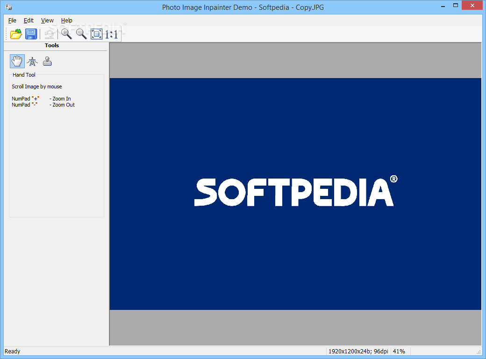
Task: Save the image with the floppy disk icon
Action: [31, 34]
